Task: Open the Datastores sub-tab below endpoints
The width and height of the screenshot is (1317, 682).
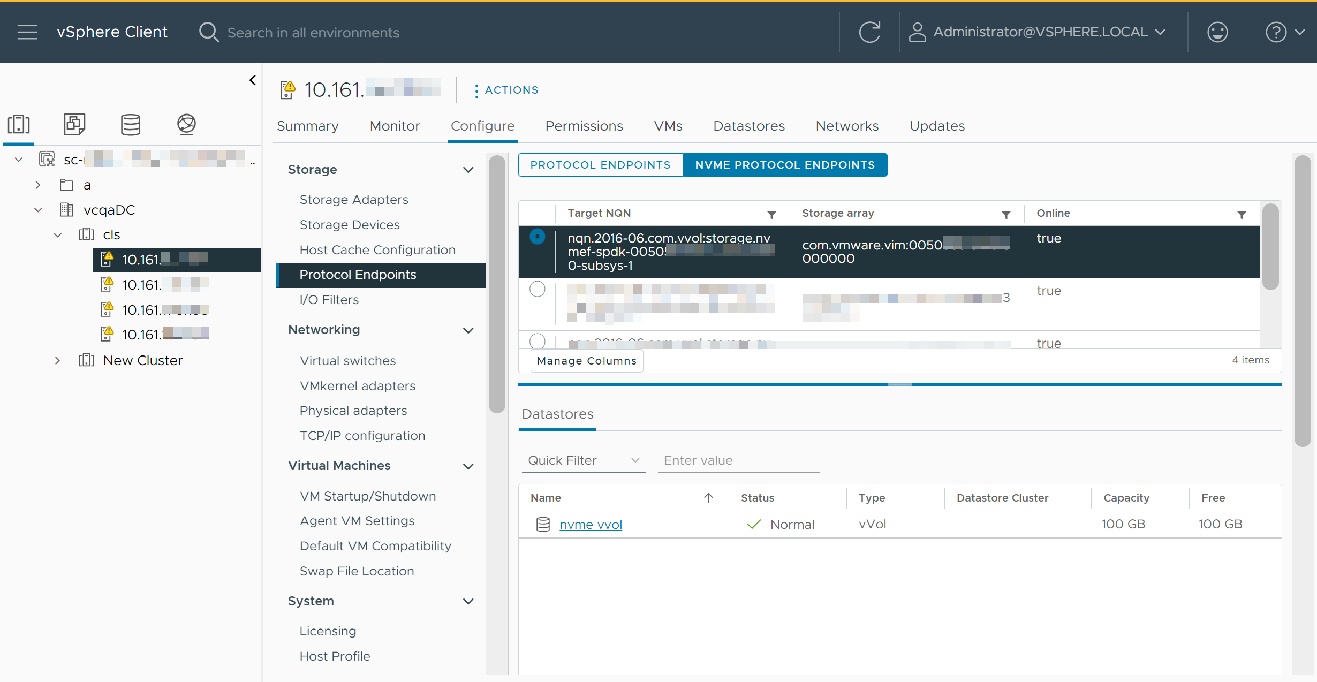Action: pyautogui.click(x=557, y=414)
